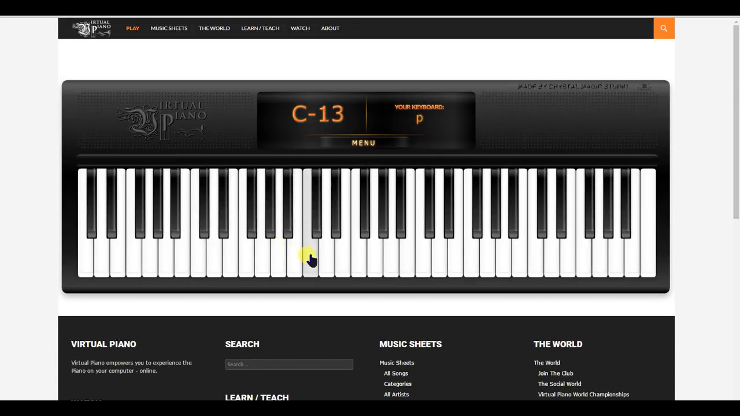Click the pressed gray piano key
The width and height of the screenshot is (740, 416).
[x=310, y=258]
